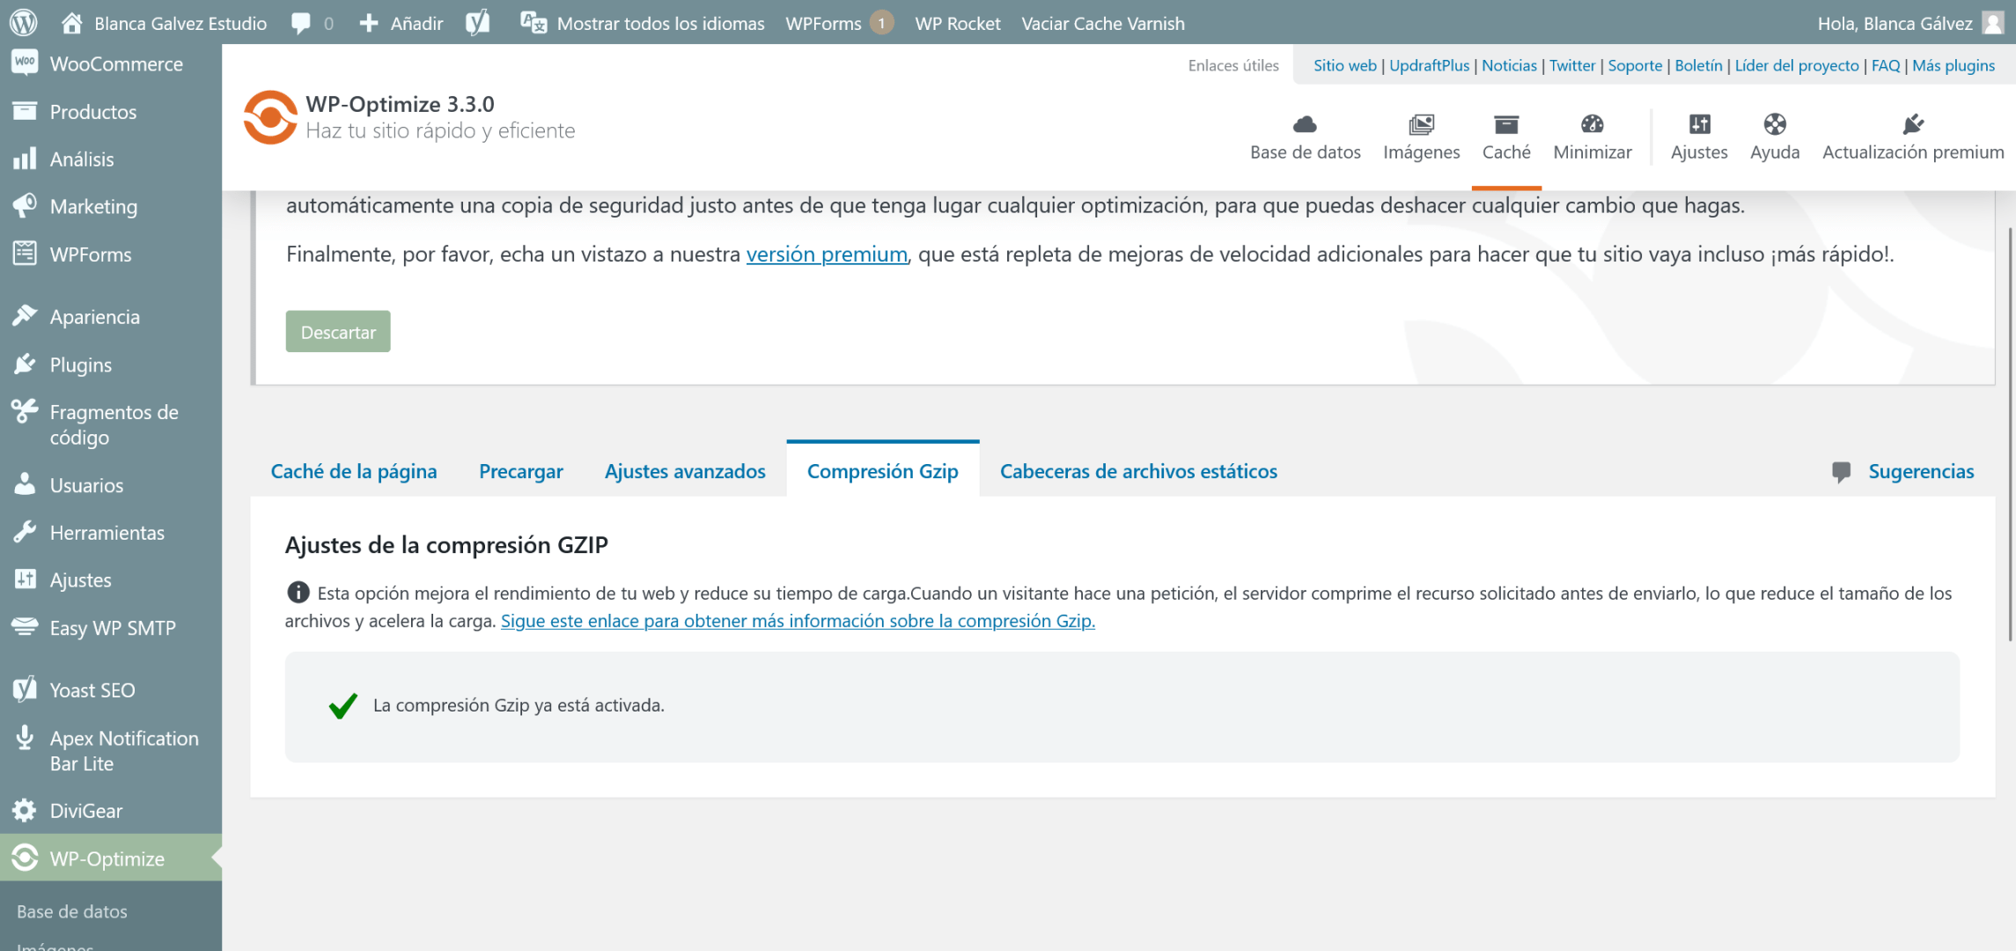The height and width of the screenshot is (951, 2016).
Task: Open the Soporte link
Action: [x=1635, y=65]
